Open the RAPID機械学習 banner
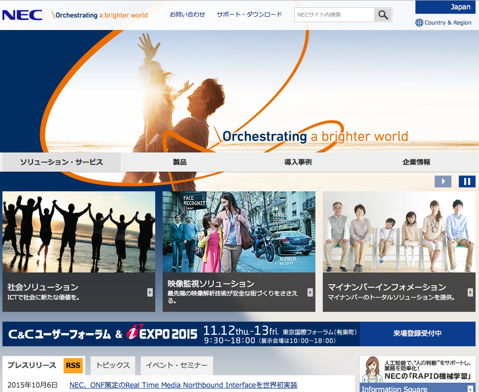This screenshot has height=392, width=479. (417, 369)
